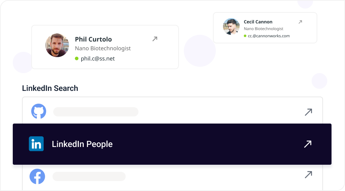This screenshot has height=191, width=345.
Task: Click the Phil Curtolo name
Action: 93,39
